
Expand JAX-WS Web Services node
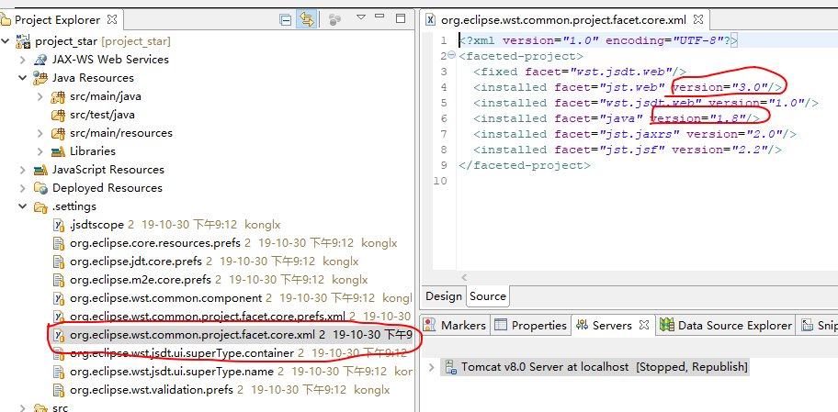[23, 60]
